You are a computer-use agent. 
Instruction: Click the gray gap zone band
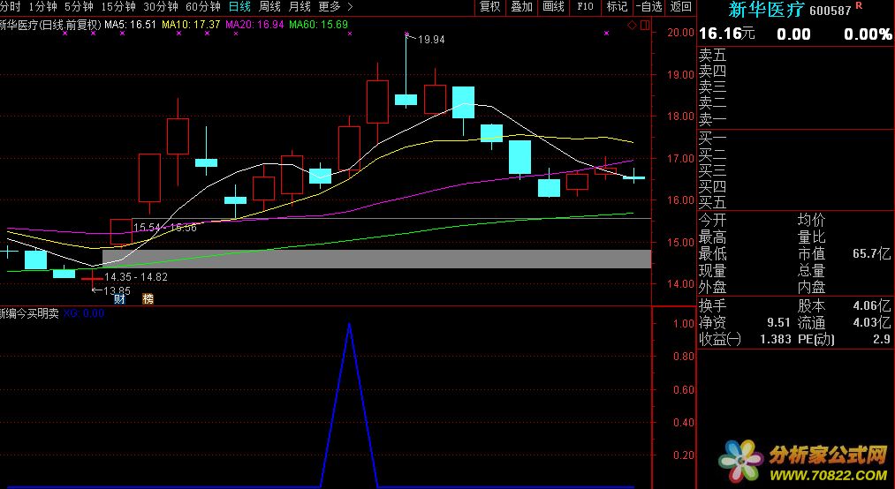tap(376, 259)
